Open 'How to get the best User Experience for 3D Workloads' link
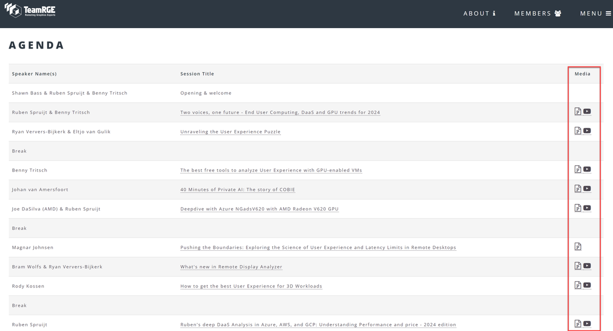 251,286
